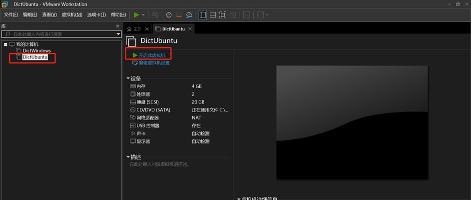Screen dimensions: 471x200
Task: Click the disc icon beside CD/DVD
Action: click(133, 110)
